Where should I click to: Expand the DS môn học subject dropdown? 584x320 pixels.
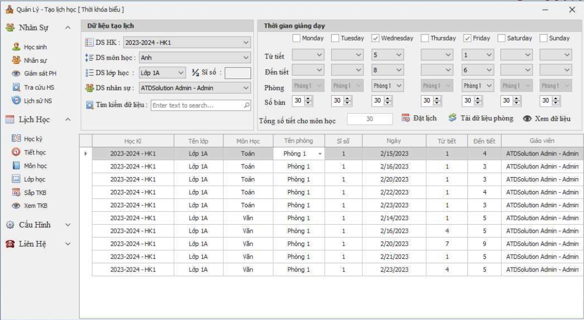(246, 57)
